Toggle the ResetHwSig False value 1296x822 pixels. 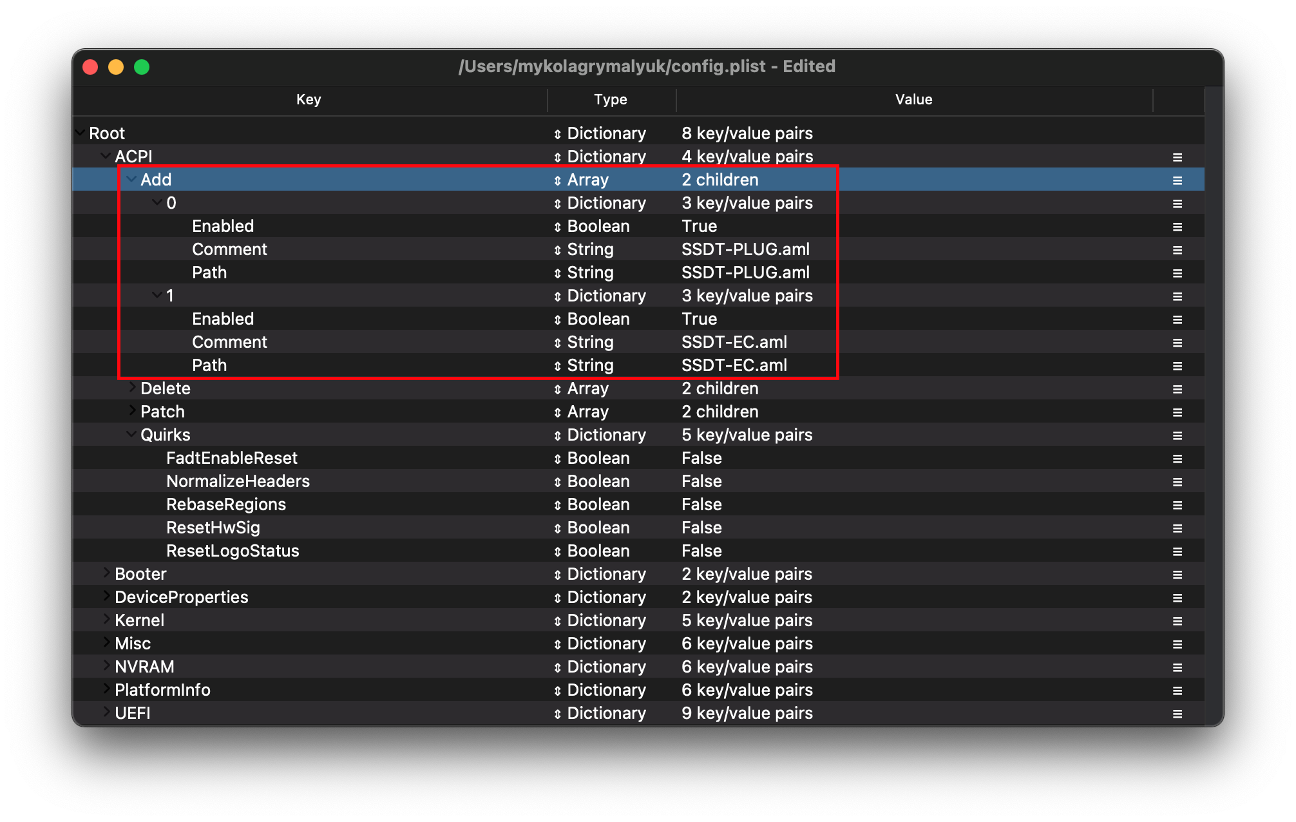pyautogui.click(x=701, y=528)
